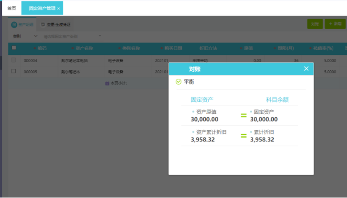Viewport: 347px width, 198px height.
Task: Click the 固定资产 column heading in dialog
Action: click(202, 99)
